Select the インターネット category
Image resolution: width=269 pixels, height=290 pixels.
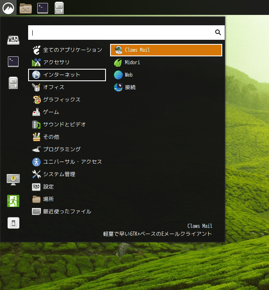click(x=67, y=75)
